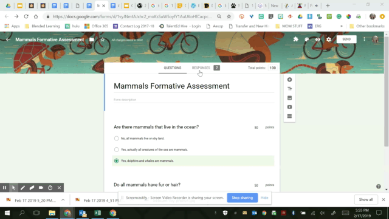Image resolution: width=389 pixels, height=219 pixels.
Task: Click the zoom magnifier in address bar
Action: pyautogui.click(x=219, y=16)
